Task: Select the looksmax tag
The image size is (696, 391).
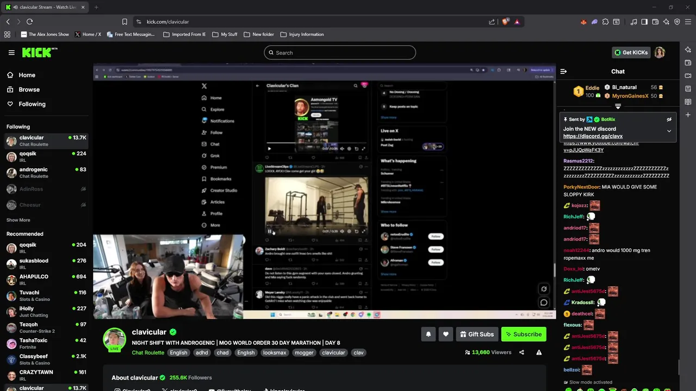Action: (275, 352)
